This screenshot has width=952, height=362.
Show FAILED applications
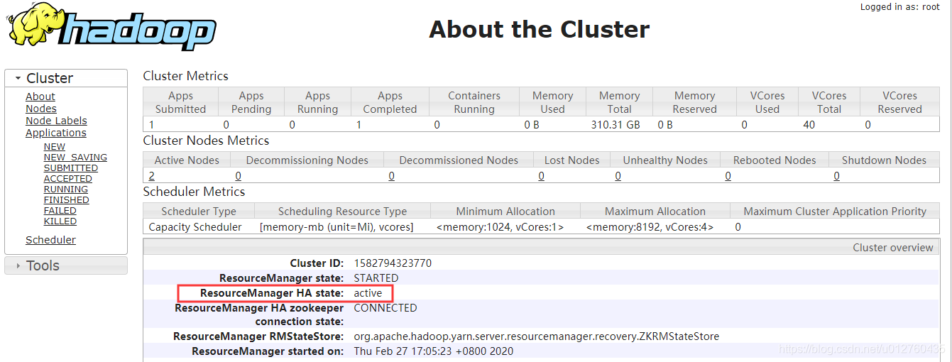[60, 211]
